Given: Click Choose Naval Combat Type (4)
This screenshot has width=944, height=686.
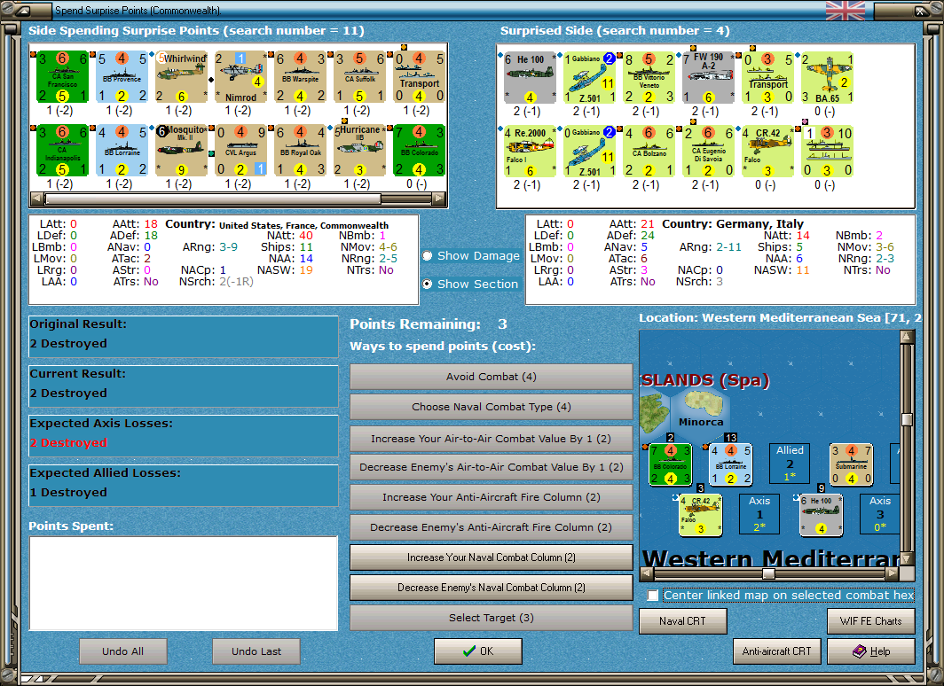Looking at the screenshot, I should pyautogui.click(x=492, y=407).
